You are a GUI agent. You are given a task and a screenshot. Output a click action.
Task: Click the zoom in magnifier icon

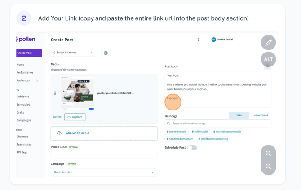coord(268,153)
